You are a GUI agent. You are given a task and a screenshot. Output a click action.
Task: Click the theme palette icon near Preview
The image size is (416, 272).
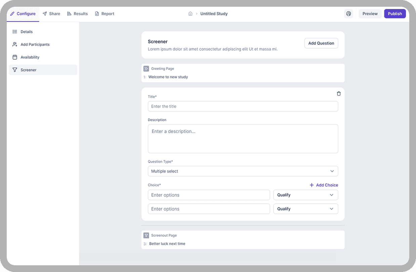coord(348,14)
